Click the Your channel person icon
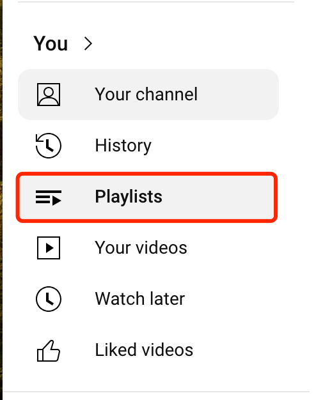The width and height of the screenshot is (316, 400). (x=49, y=95)
